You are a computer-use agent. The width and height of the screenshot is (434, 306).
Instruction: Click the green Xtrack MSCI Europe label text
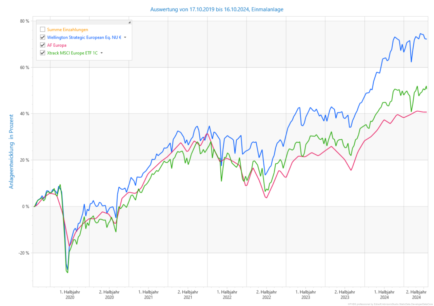tap(72, 53)
